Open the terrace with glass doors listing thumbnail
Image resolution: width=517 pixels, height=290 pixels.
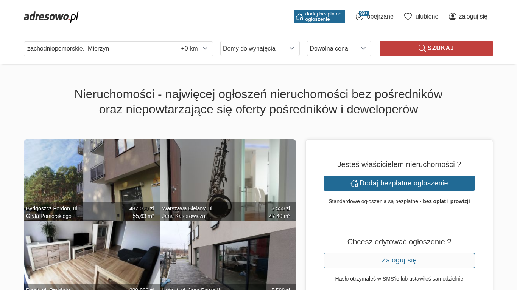tap(228, 256)
